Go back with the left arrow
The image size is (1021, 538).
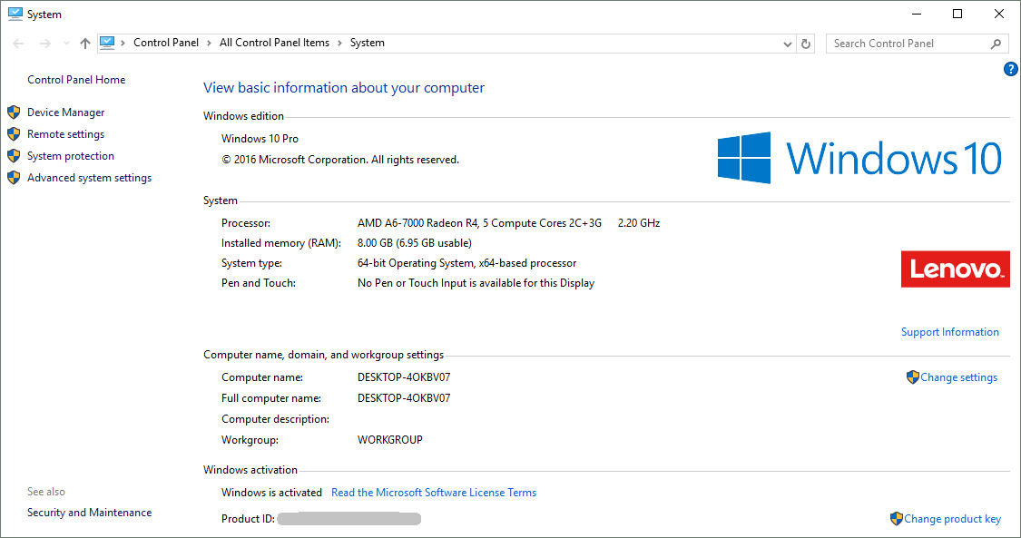click(x=18, y=44)
